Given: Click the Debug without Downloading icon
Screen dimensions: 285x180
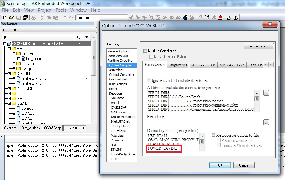Looking at the screenshot, I should coord(236,18).
